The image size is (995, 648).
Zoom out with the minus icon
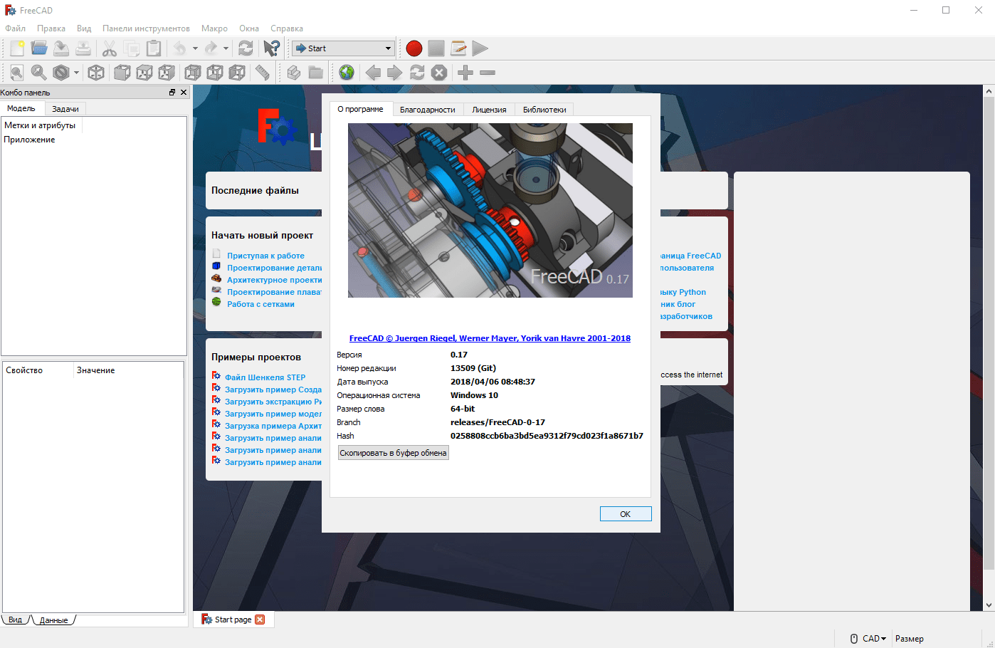point(488,73)
